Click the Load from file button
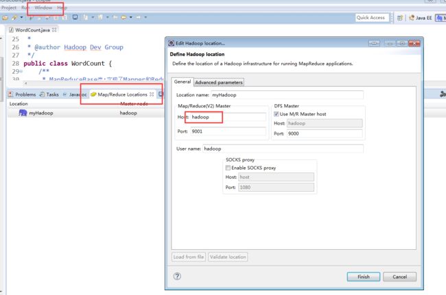Viewport: 446px width, 295px height. coord(189,257)
